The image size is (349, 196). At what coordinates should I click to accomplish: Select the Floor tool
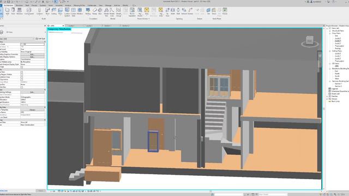[x=61, y=11]
